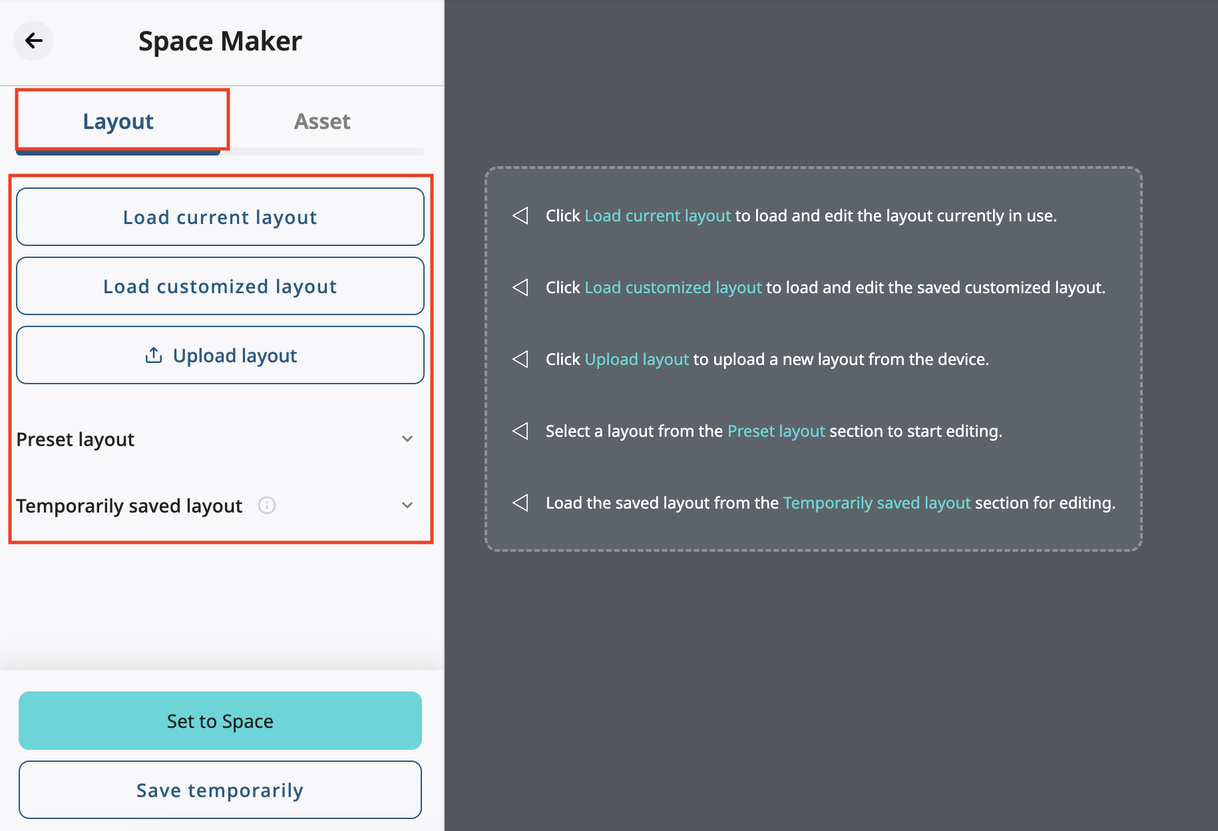Select the Layout tab

pyautogui.click(x=118, y=121)
